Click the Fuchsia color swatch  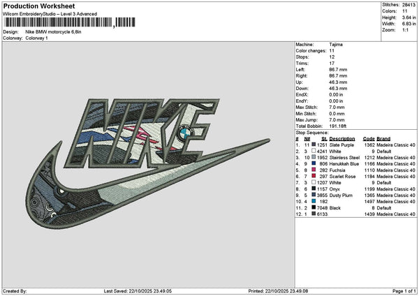coord(314,170)
